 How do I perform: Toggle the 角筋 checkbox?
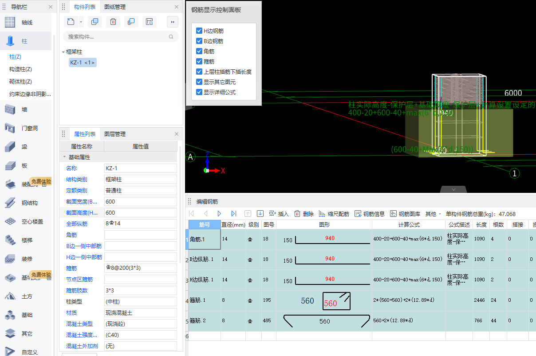[x=199, y=51]
